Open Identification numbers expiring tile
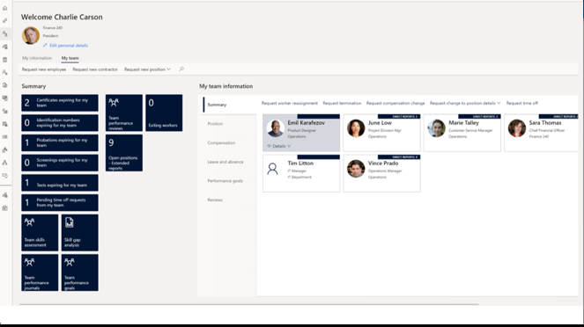Viewport: 584px width, 327px height. (x=60, y=123)
